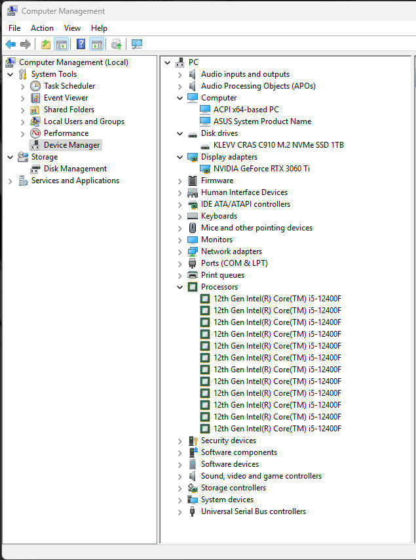416x560 pixels.
Task: Click the Security devices key icon
Action: tap(193, 441)
